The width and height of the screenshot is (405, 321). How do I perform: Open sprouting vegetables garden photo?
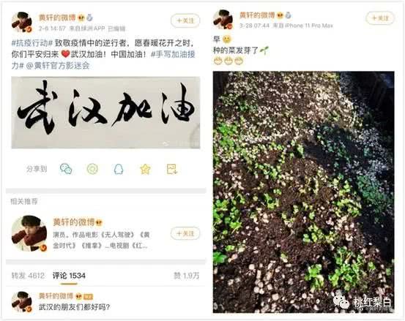[x=304, y=192]
